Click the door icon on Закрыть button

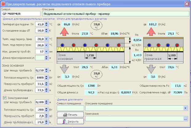point(64,122)
